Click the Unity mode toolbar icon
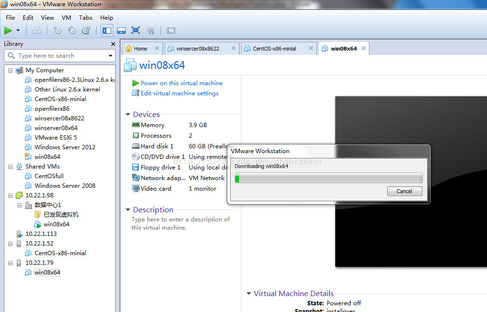This screenshot has height=312, width=487. point(150,30)
